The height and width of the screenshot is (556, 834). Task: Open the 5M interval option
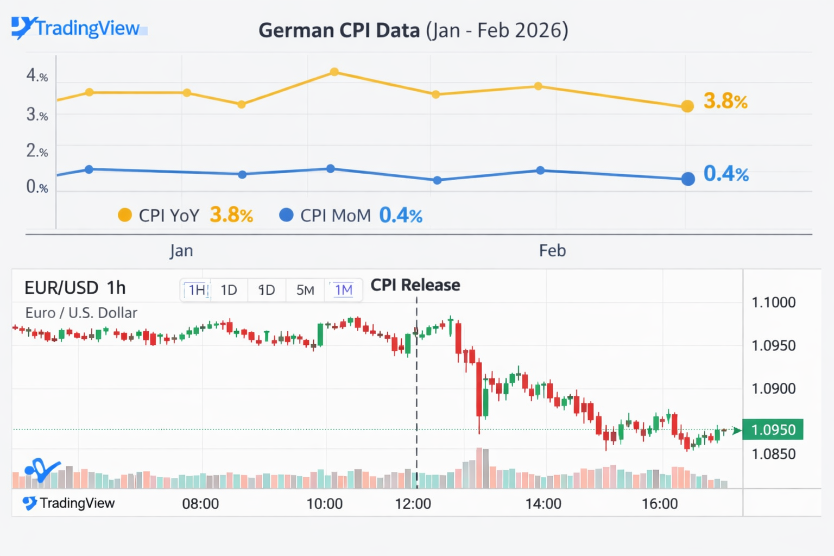click(x=305, y=290)
